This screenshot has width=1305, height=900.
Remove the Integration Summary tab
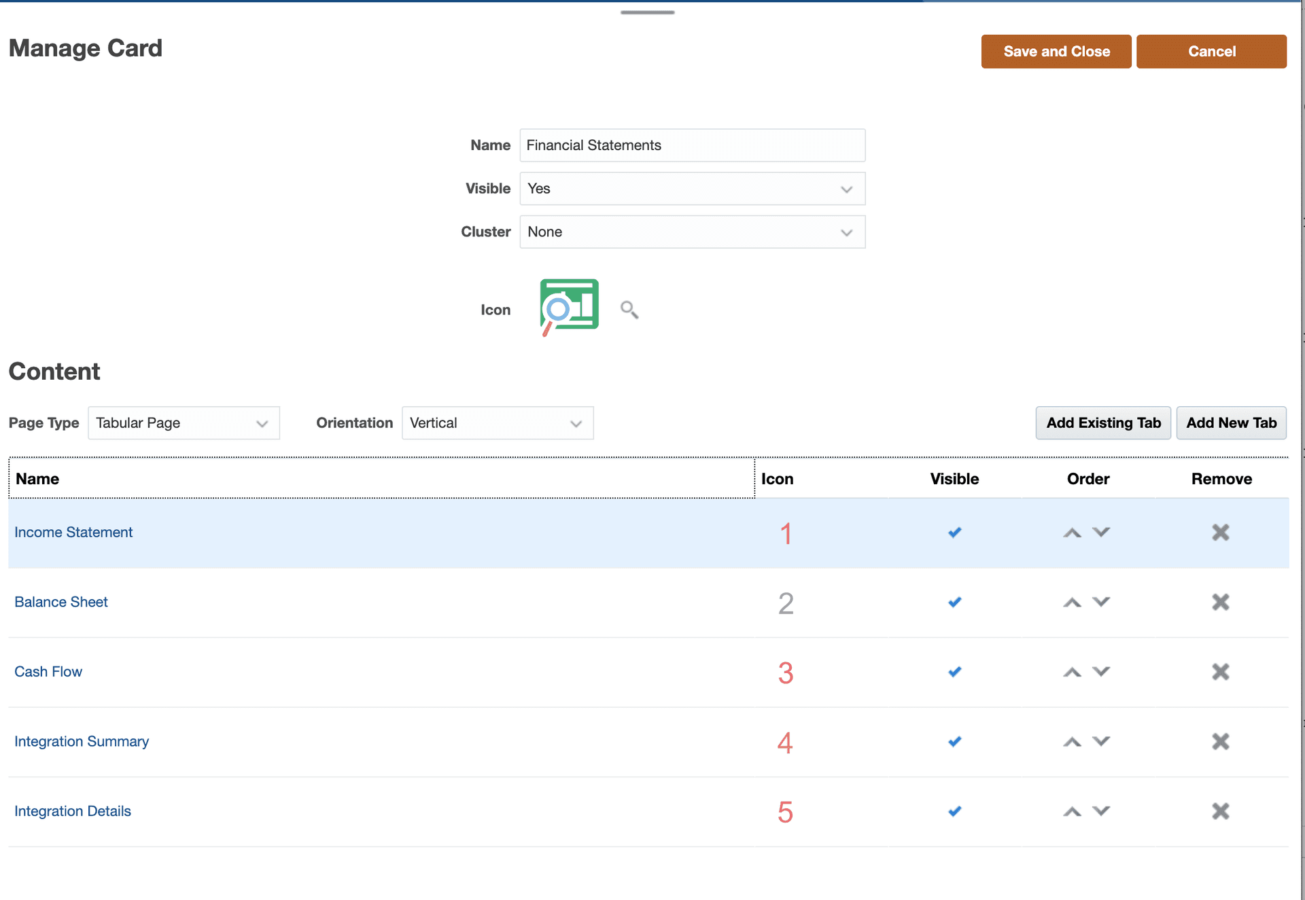tap(1221, 741)
